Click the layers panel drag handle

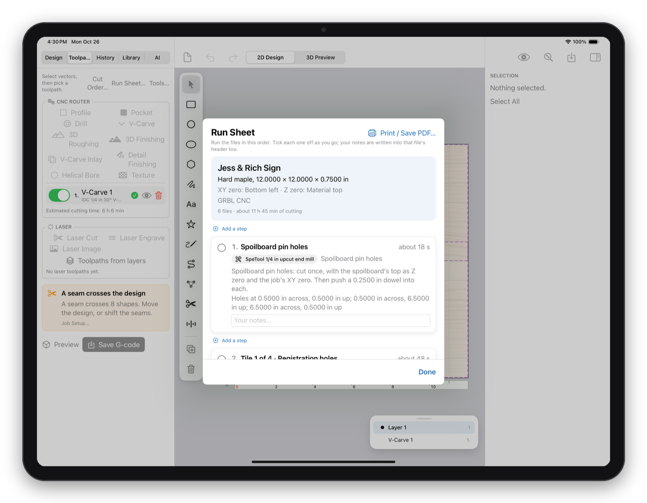click(x=424, y=419)
